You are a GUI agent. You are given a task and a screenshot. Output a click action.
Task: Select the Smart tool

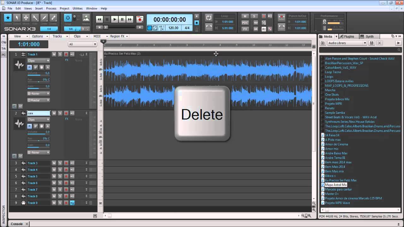[x=8, y=18]
